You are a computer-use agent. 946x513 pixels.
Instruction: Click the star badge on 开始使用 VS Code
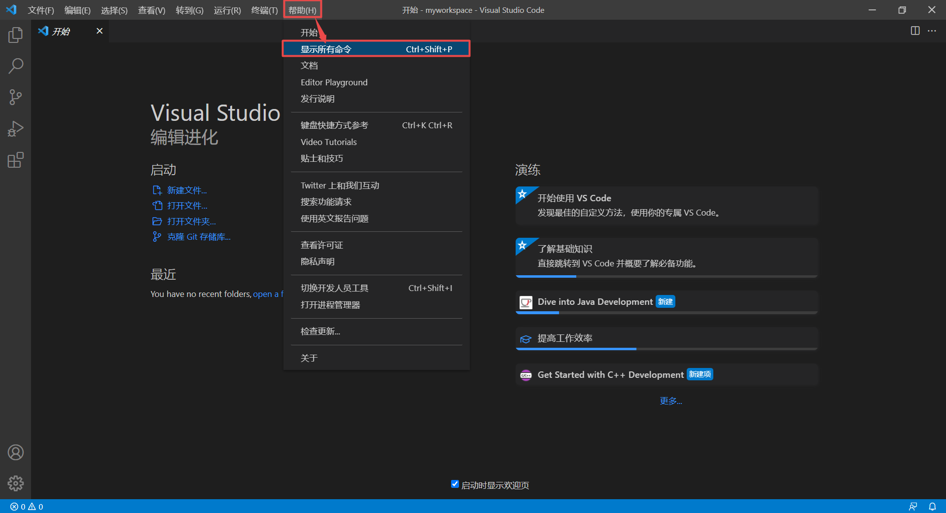[x=523, y=193]
